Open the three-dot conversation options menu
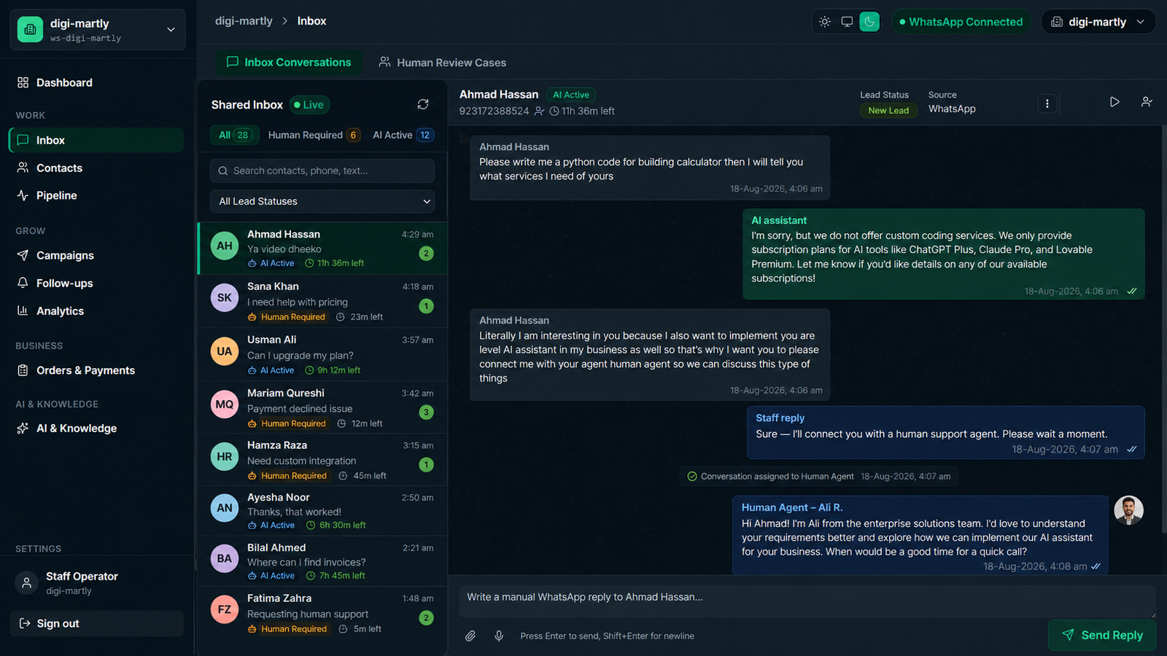 pyautogui.click(x=1047, y=104)
